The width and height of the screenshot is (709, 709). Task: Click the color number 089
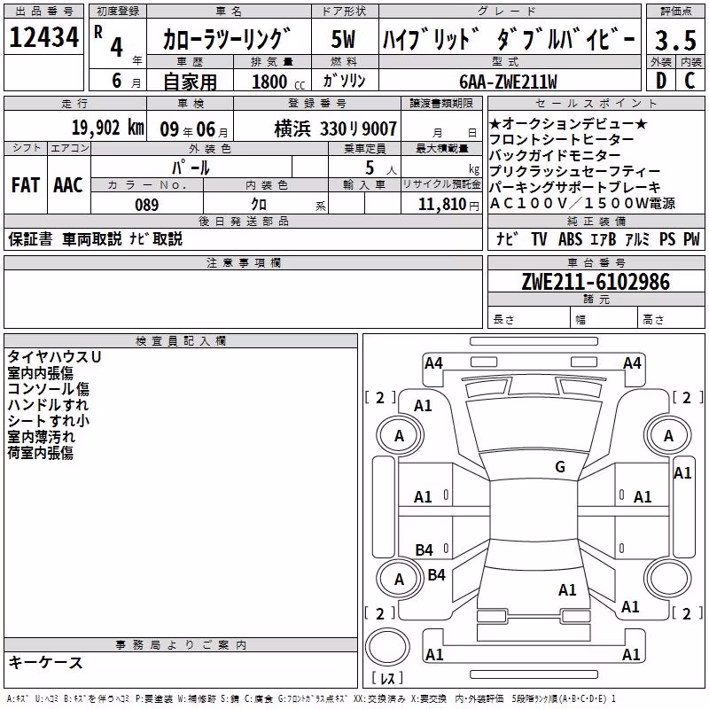tap(146, 205)
